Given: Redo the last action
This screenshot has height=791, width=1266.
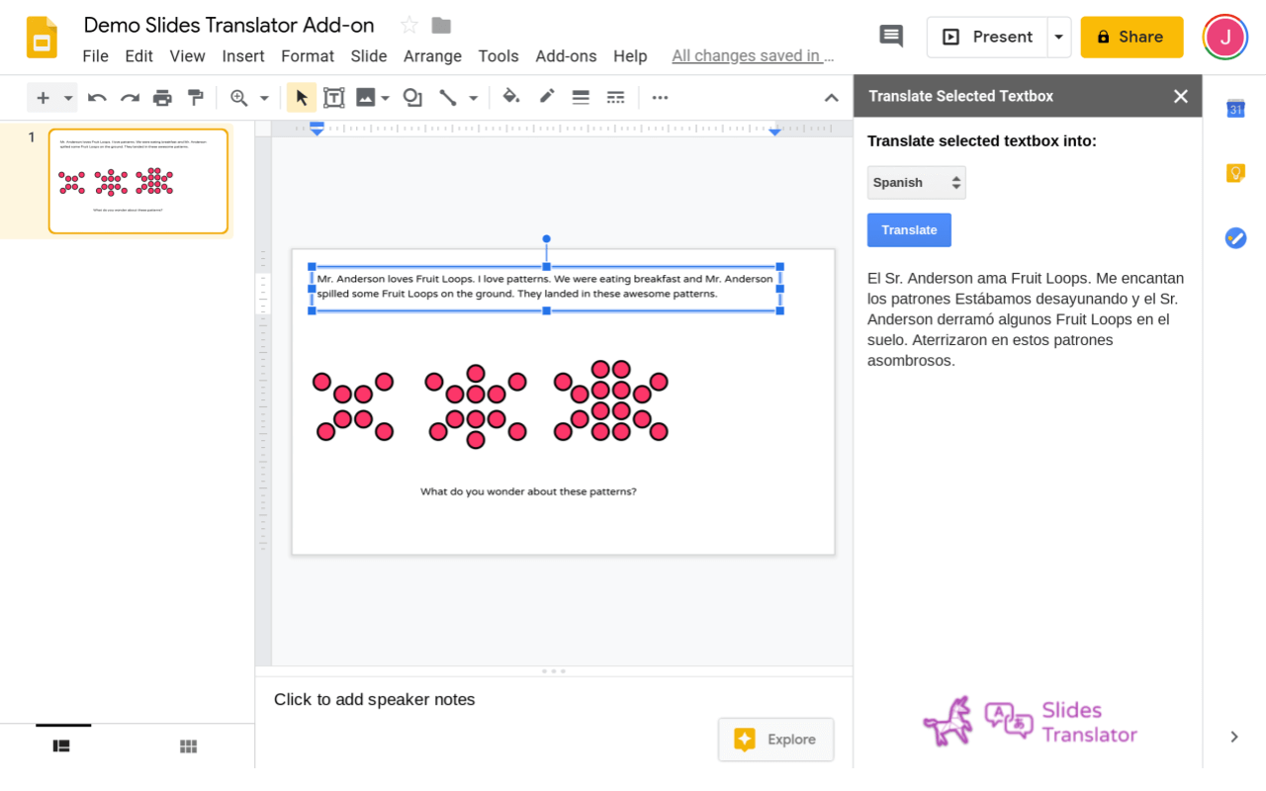Looking at the screenshot, I should coord(130,97).
